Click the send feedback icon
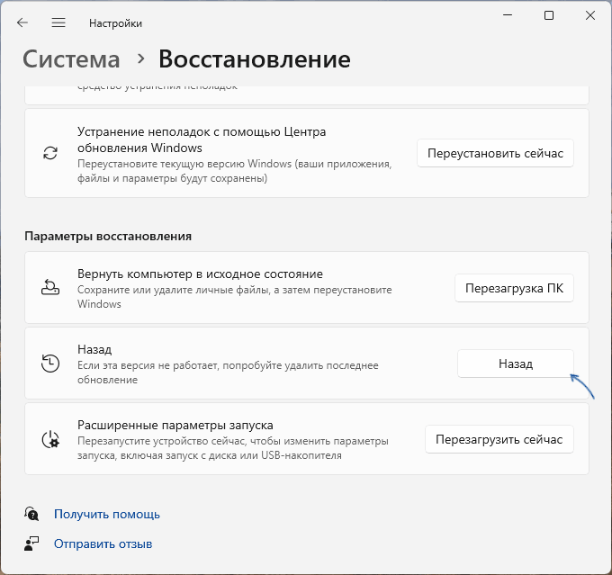Screen dimensions: 612x575 (x=31, y=544)
